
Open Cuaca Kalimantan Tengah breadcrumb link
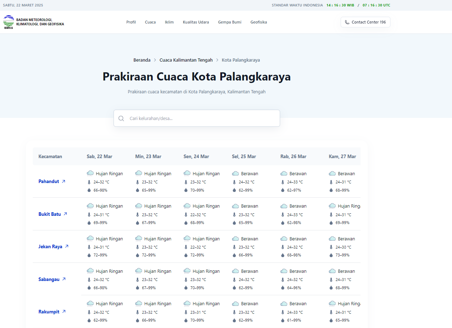(x=186, y=60)
